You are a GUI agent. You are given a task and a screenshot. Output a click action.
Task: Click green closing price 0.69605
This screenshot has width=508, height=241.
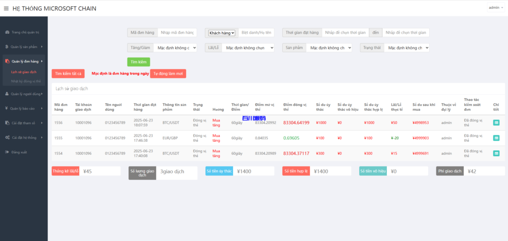pos(291,138)
